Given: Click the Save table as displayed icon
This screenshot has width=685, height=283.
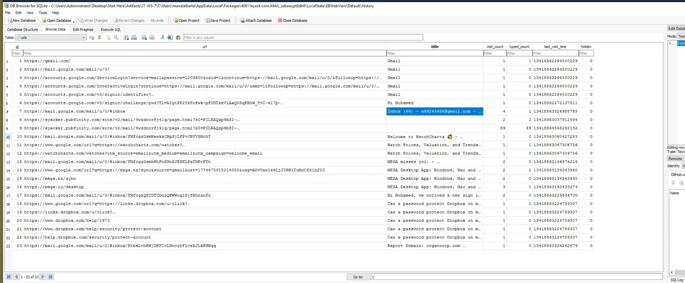Looking at the screenshot, I should tap(126, 38).
